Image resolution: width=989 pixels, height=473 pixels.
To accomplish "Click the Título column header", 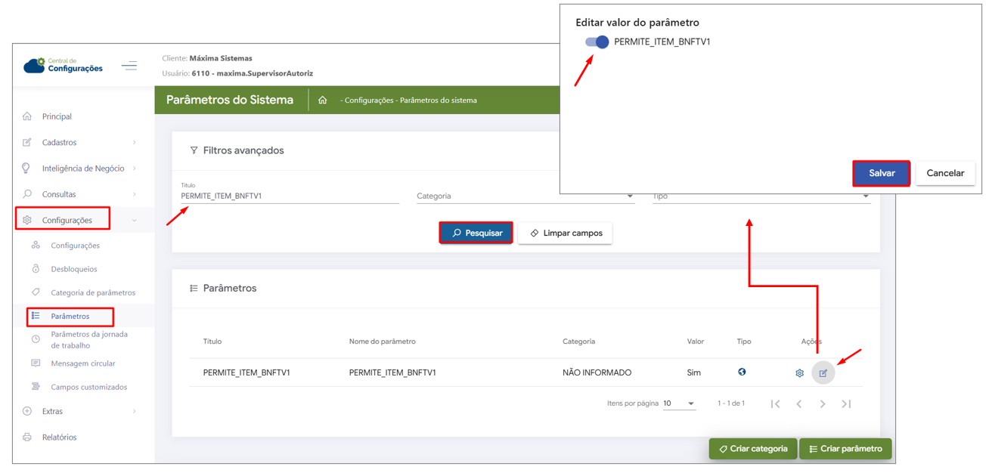I will tap(212, 342).
